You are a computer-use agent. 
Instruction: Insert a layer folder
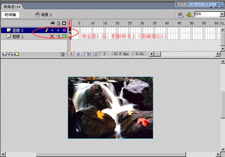point(16,54)
